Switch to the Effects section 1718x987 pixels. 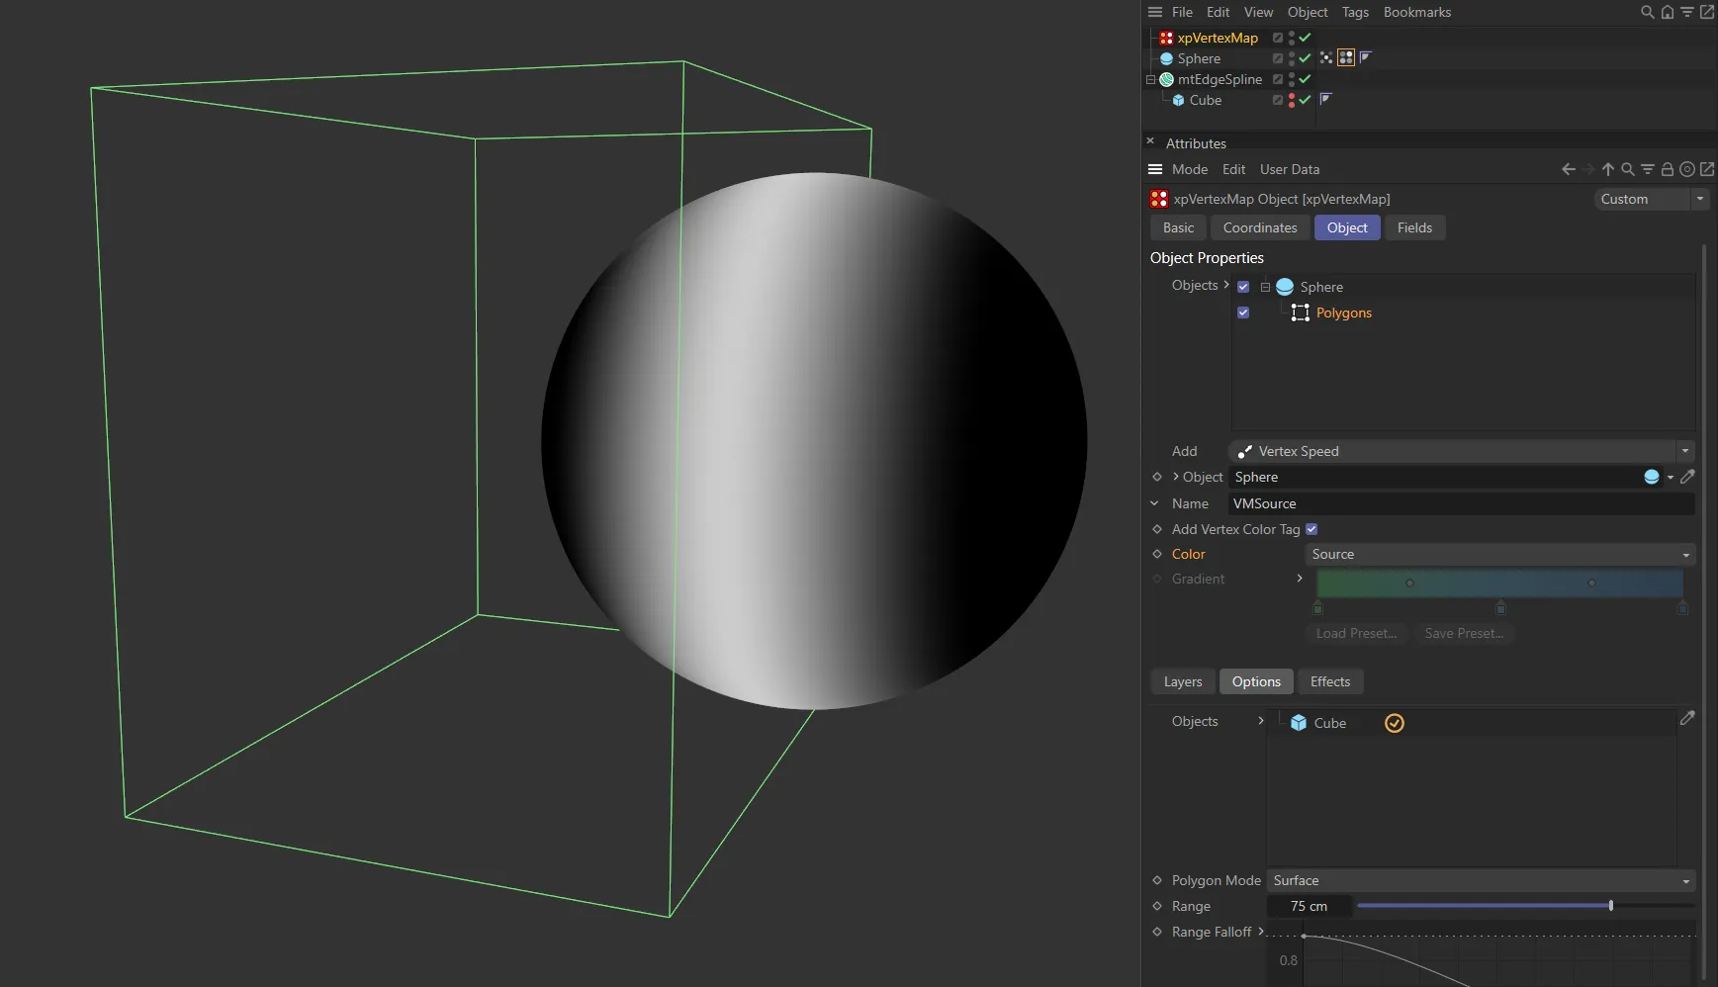1329,680
